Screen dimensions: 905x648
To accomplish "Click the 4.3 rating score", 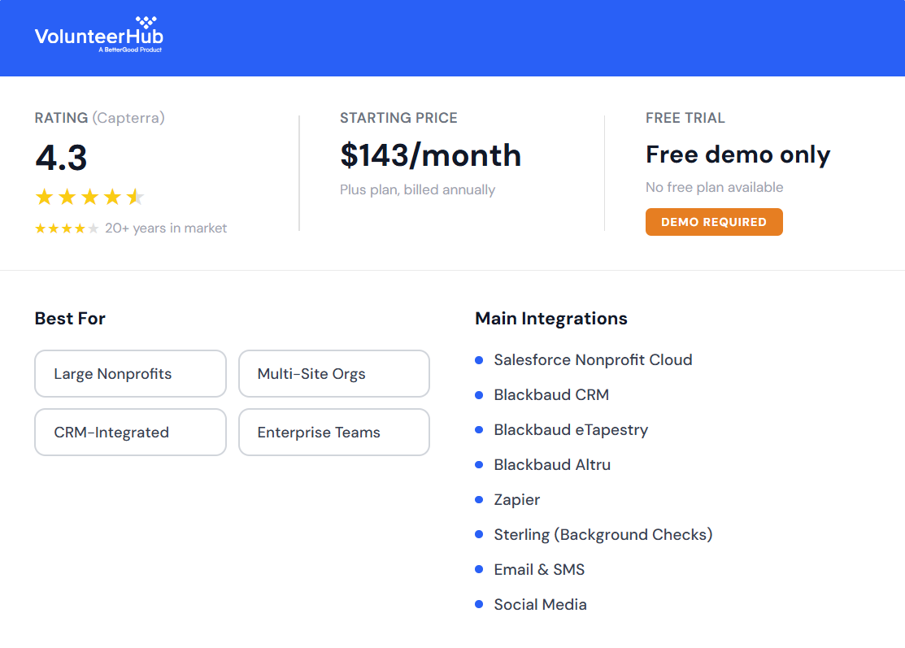I will pyautogui.click(x=61, y=158).
